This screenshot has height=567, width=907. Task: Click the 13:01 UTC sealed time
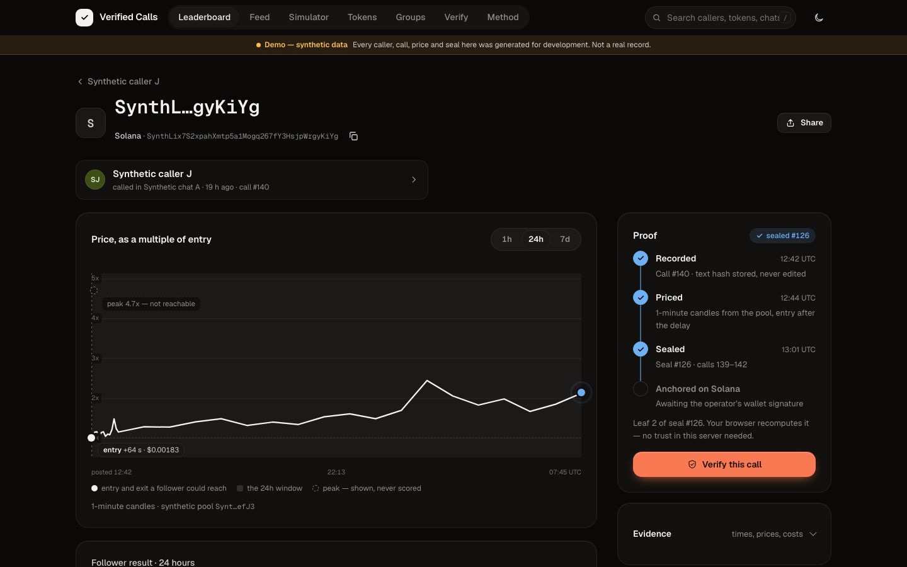click(798, 350)
